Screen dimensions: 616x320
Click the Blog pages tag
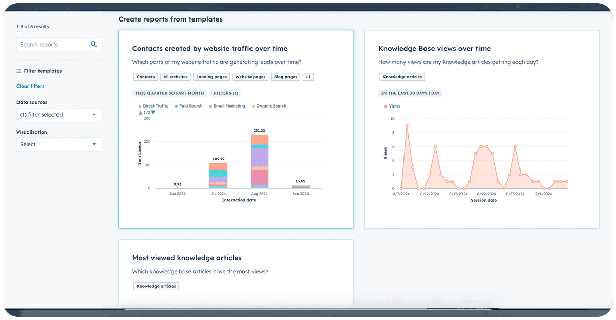pos(286,77)
